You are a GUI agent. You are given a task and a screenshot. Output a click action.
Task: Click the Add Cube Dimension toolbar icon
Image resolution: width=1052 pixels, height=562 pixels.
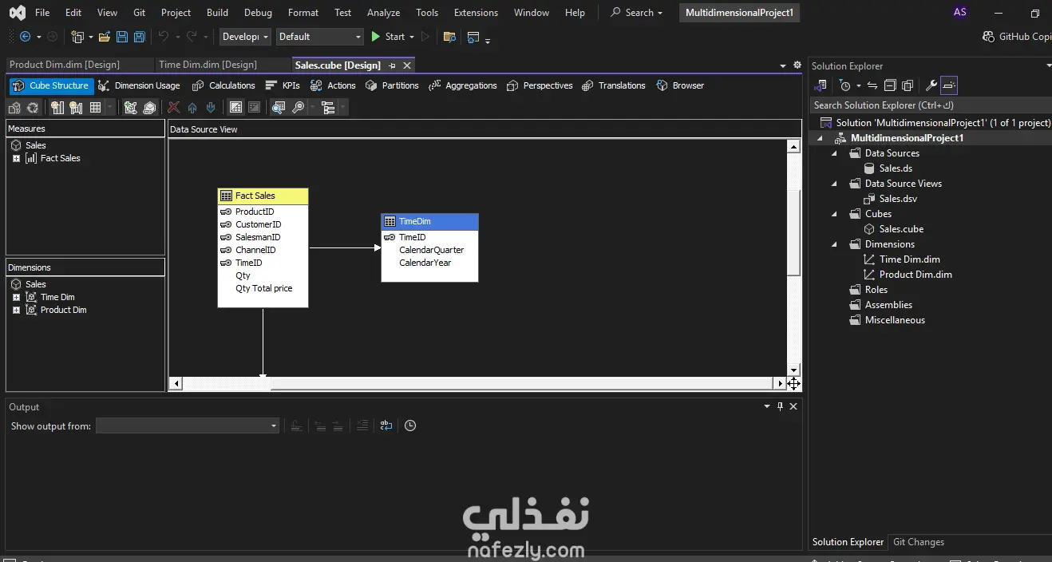pos(131,107)
